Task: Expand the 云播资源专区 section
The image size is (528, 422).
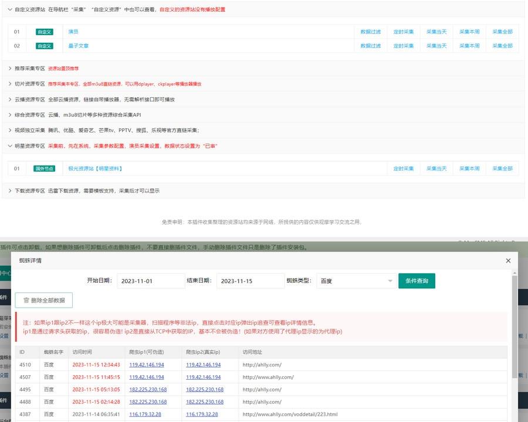Action: pyautogui.click(x=10, y=100)
